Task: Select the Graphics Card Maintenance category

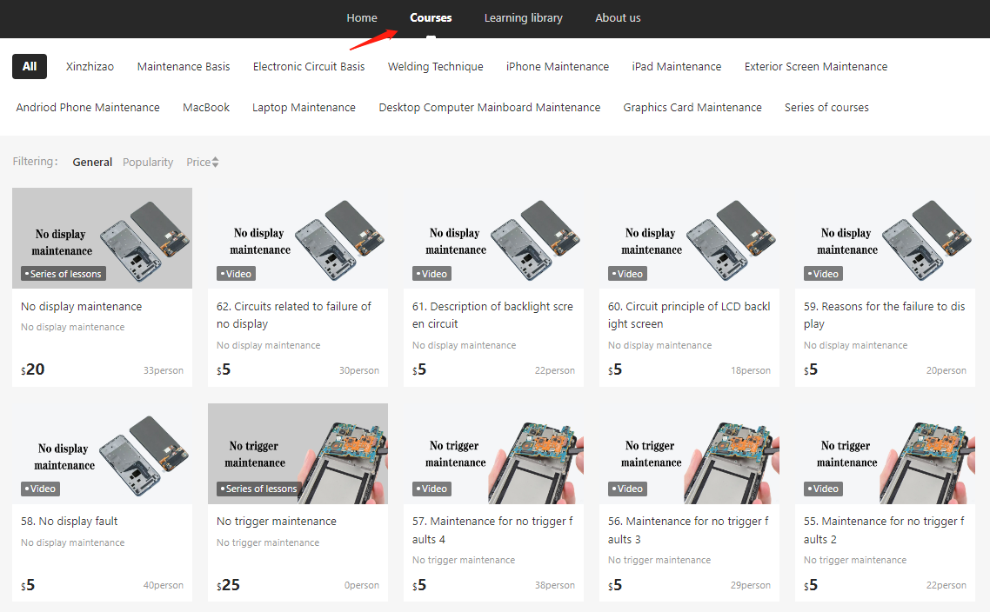Action: pyautogui.click(x=692, y=108)
